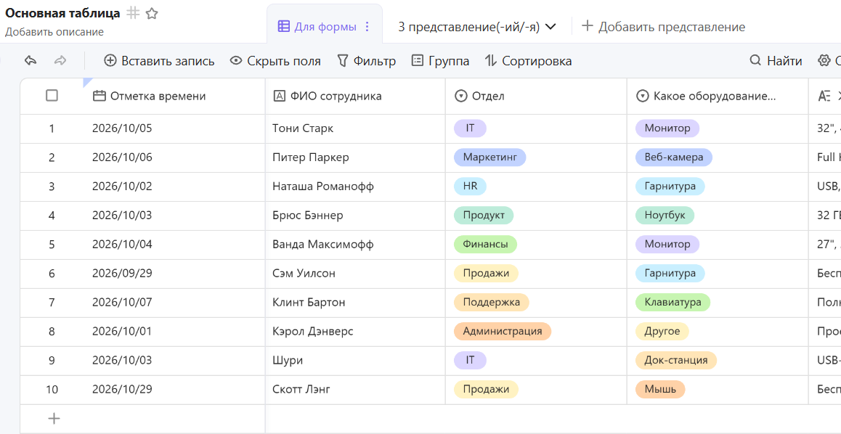
Task: Click the Продажи tag in Сэм Уилсон row
Action: pos(486,273)
